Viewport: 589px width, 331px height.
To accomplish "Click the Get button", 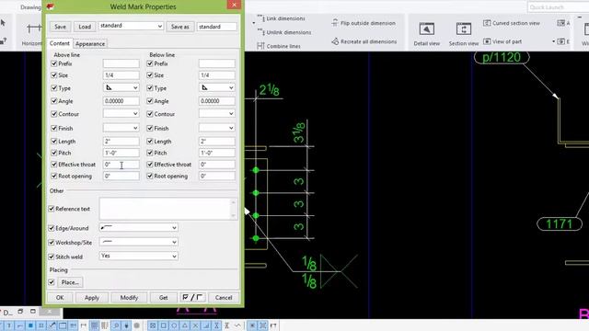I will coord(164,298).
